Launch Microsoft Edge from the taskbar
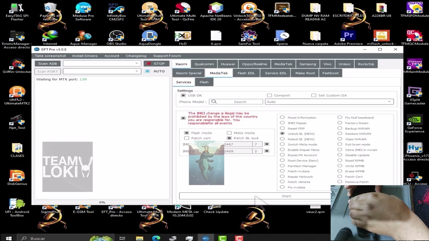 [156, 238]
